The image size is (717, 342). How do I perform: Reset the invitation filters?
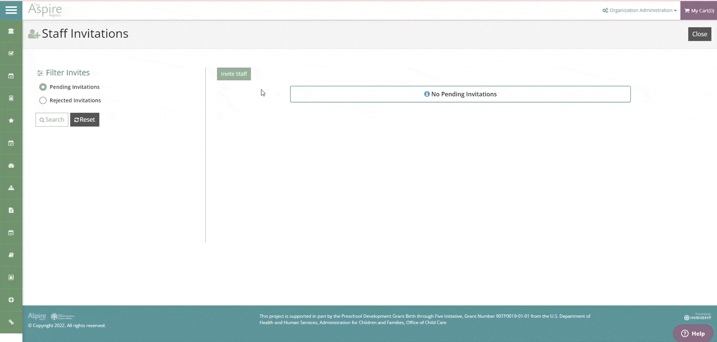click(x=85, y=120)
